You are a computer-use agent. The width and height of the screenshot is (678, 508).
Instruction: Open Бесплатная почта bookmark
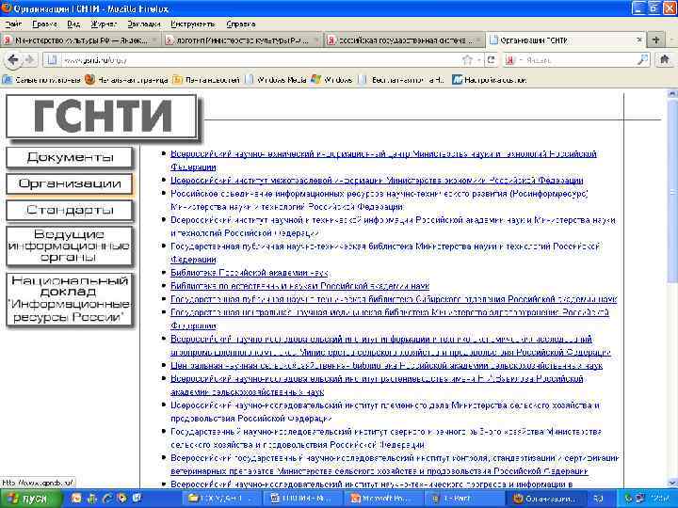(402, 80)
